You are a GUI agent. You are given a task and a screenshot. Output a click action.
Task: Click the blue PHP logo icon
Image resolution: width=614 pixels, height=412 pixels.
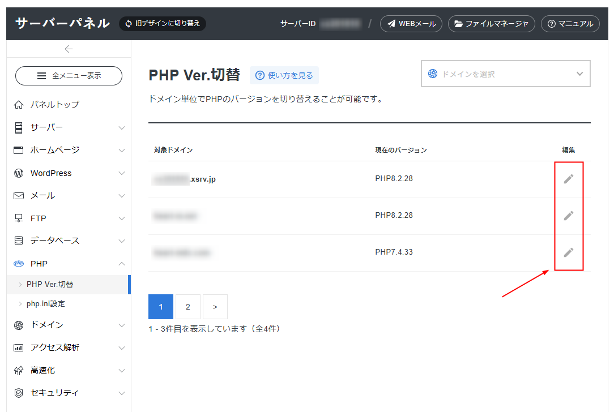click(x=18, y=264)
